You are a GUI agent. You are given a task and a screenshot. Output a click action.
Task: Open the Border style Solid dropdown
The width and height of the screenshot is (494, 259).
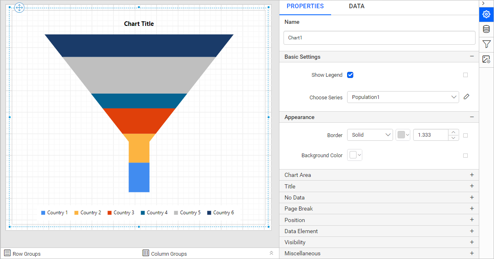click(x=370, y=135)
